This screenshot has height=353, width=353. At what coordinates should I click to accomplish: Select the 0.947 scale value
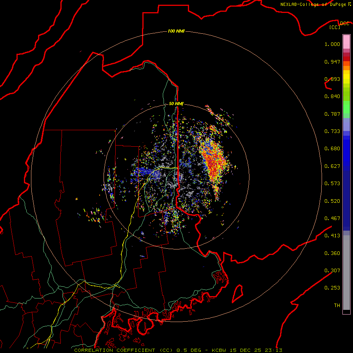click(x=332, y=62)
